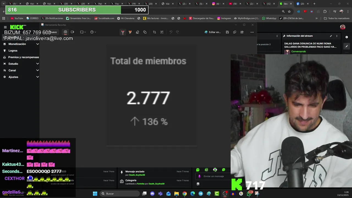Open the text actions tool
352x198 pixels.
pos(162,32)
